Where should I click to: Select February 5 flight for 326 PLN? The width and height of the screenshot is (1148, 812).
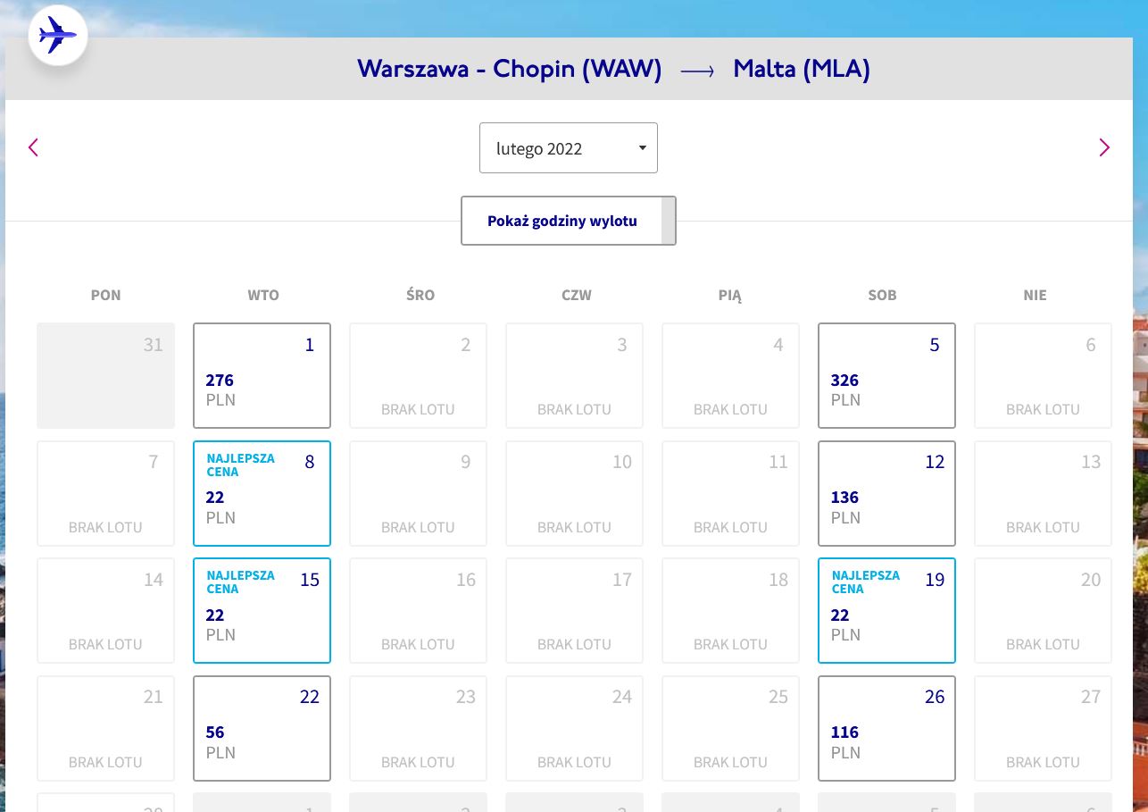[x=886, y=375]
